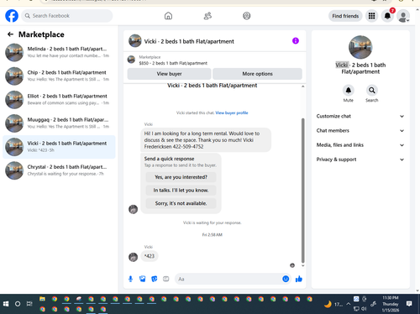Open the Windows Start button
The image size is (420, 314).
(x=6, y=304)
